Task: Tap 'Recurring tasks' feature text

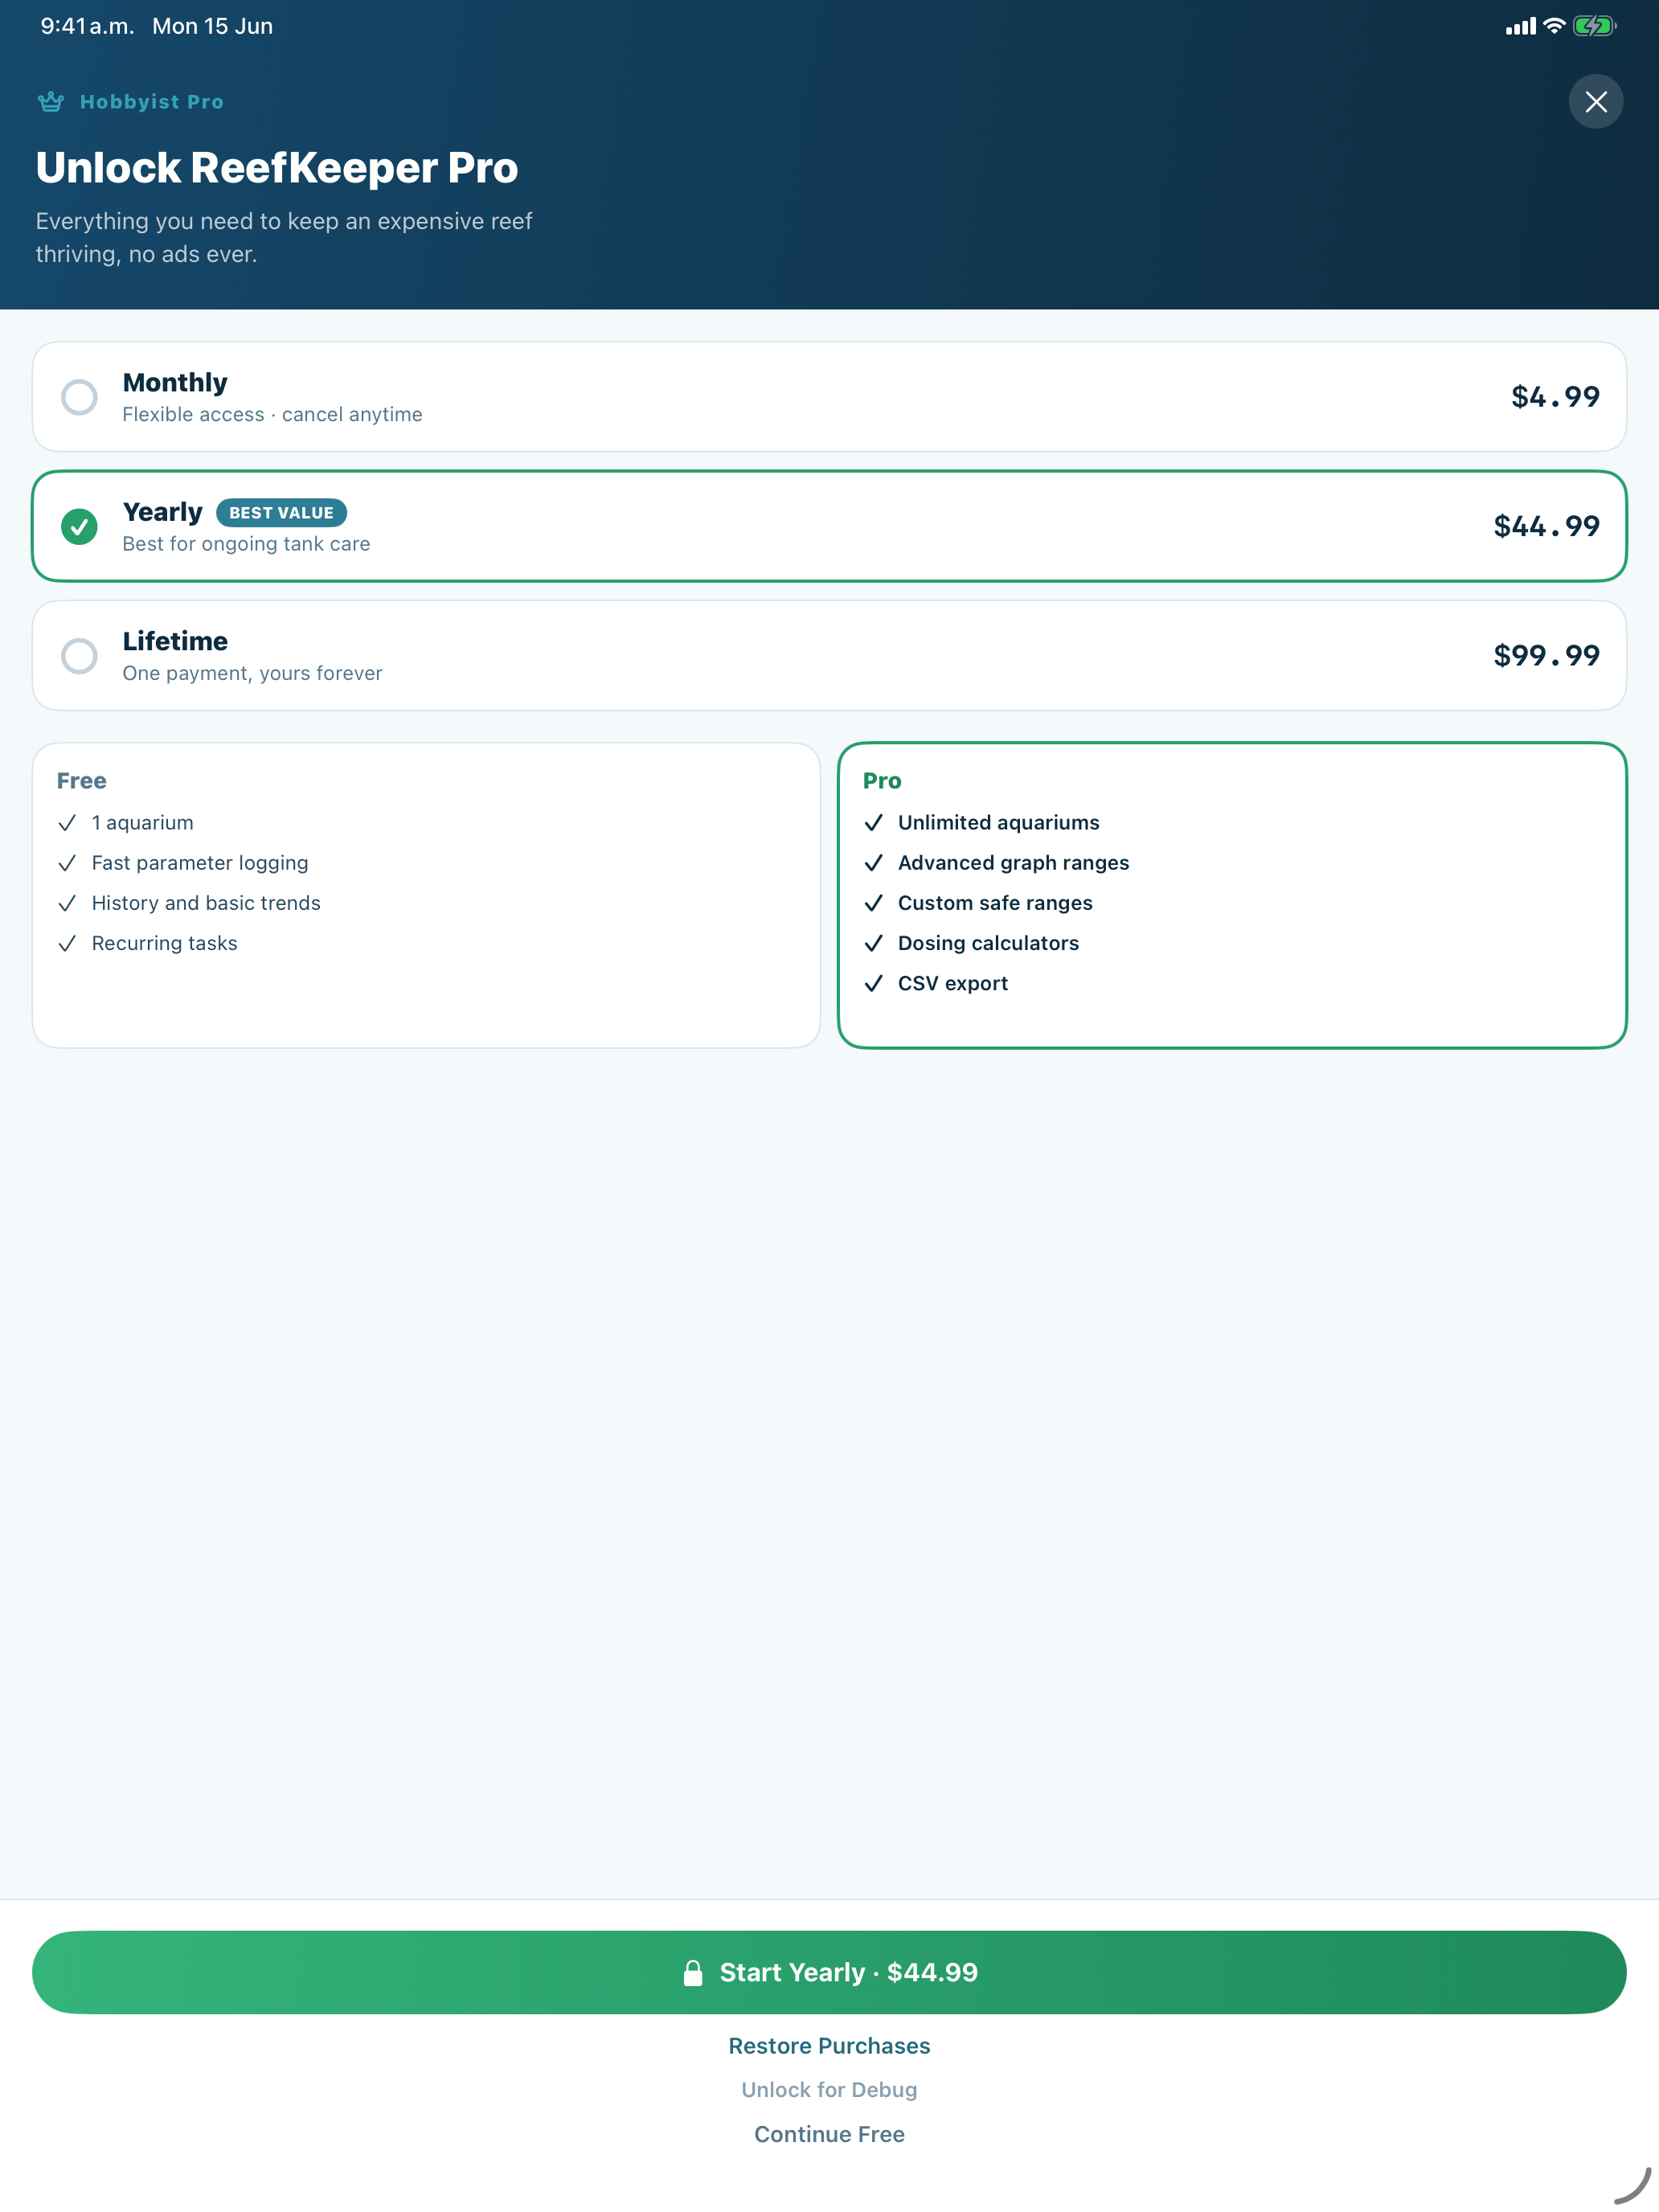Action: (x=164, y=943)
